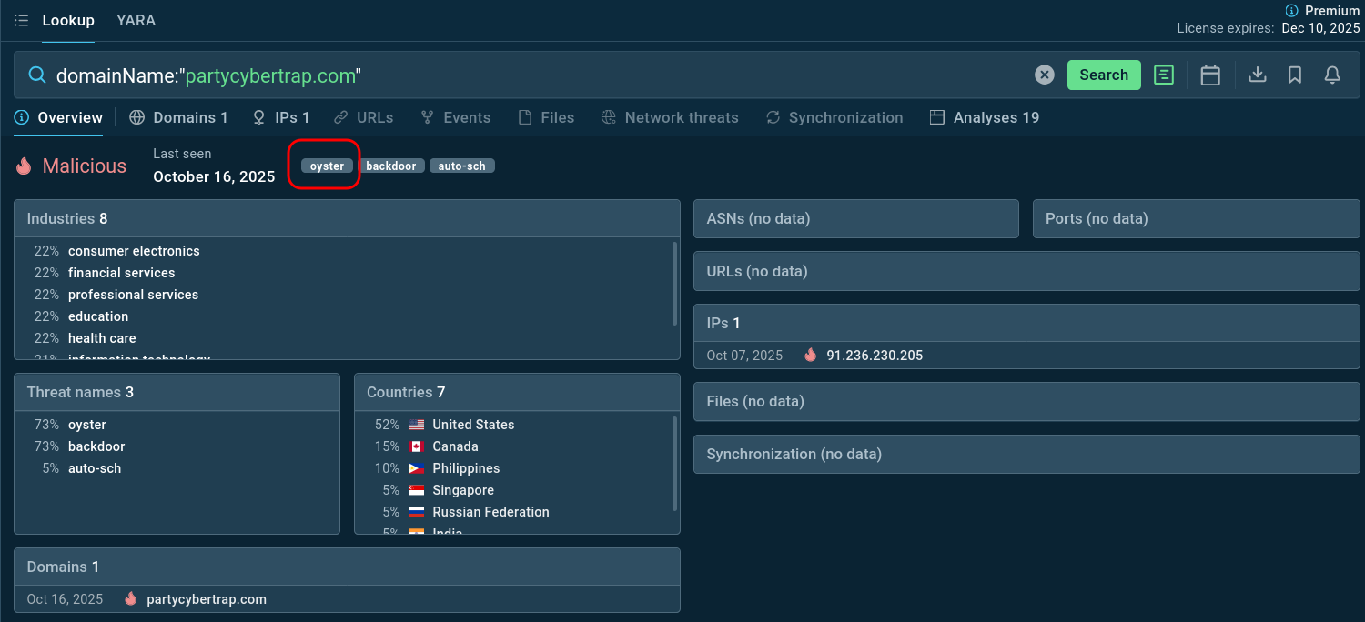Open the Analyses 19 tab
This screenshot has width=1365, height=622.
coord(985,117)
